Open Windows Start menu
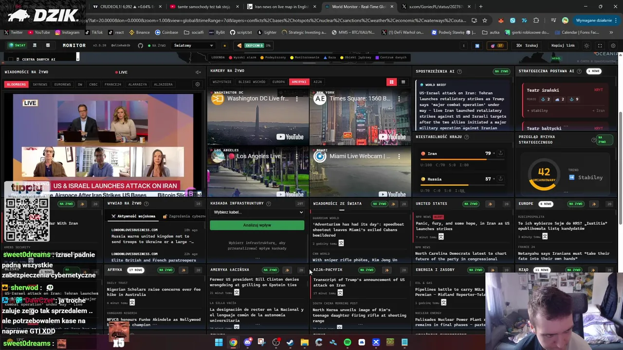This screenshot has width=623, height=350. (x=219, y=342)
